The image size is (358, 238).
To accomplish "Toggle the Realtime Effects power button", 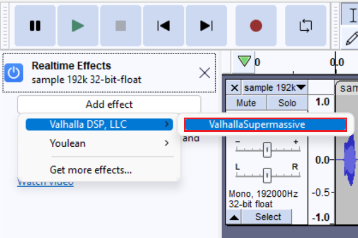I will pos(14,73).
